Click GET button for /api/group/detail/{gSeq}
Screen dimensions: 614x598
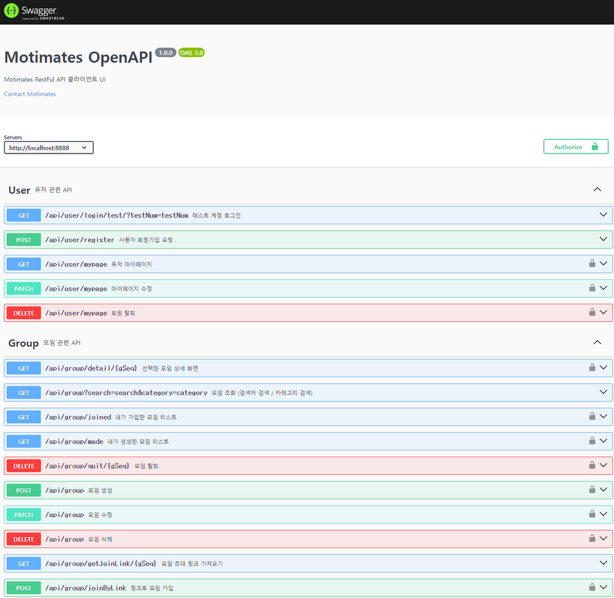pyautogui.click(x=24, y=368)
